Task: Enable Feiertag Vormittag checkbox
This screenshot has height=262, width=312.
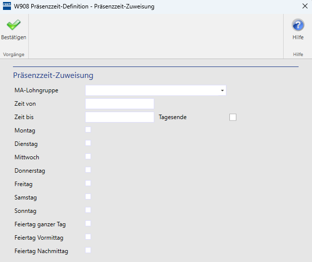Action: click(x=88, y=237)
